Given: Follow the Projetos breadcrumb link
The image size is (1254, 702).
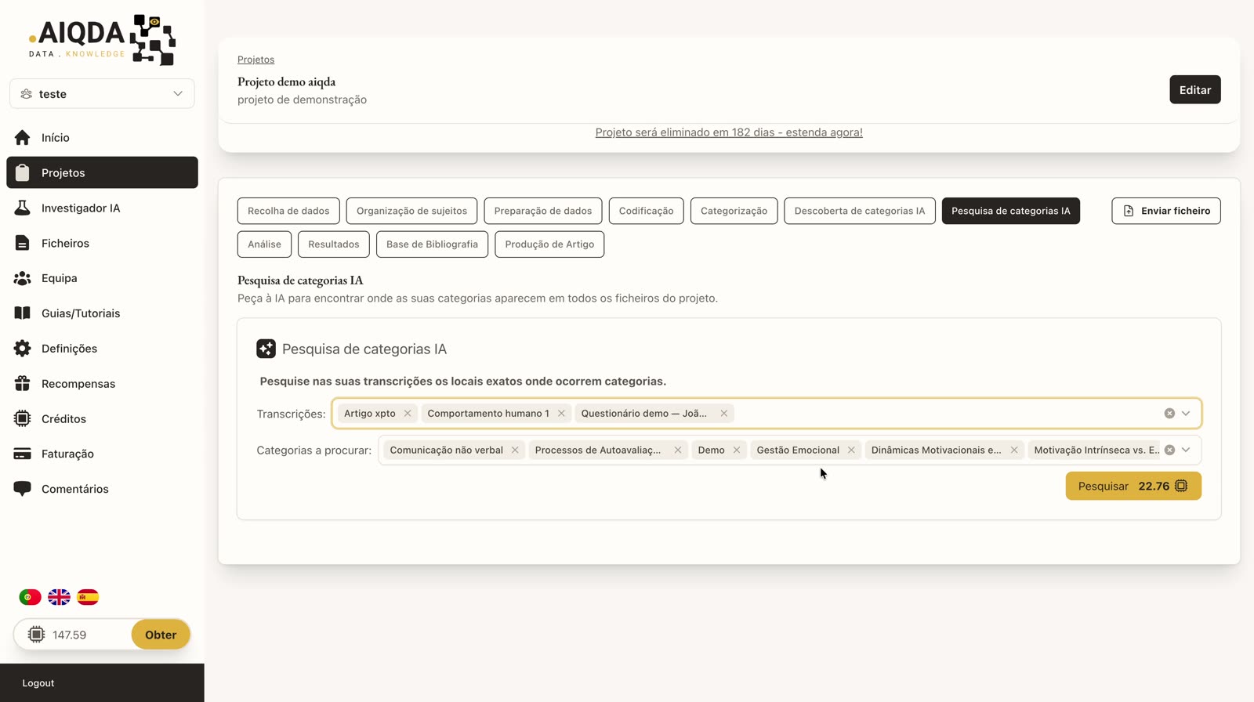Looking at the screenshot, I should point(256,60).
